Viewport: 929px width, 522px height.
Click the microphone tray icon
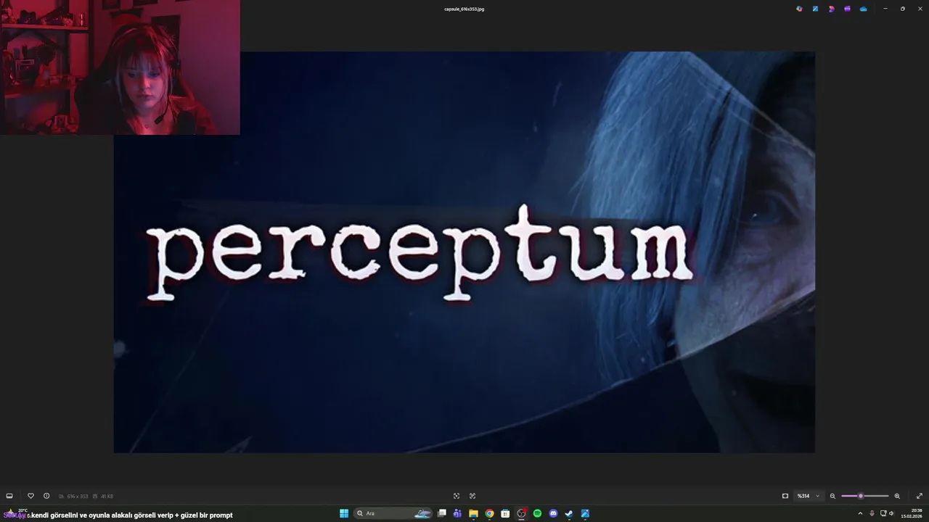872,513
